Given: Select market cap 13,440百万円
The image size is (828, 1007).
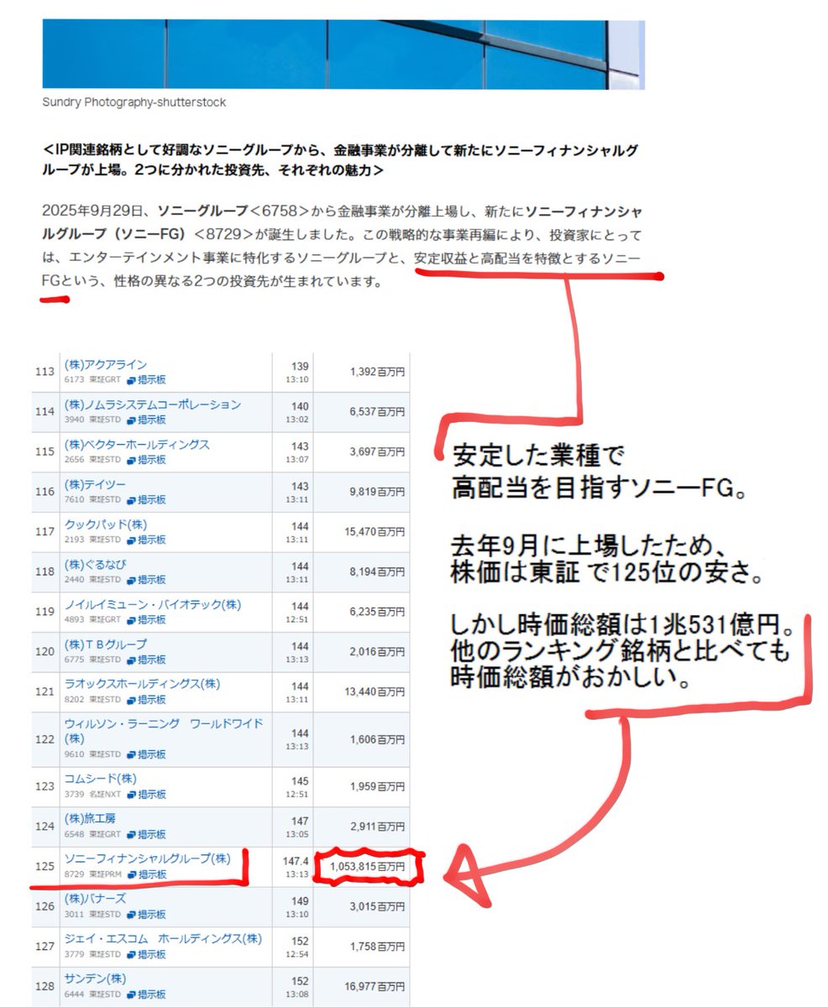Looking at the screenshot, I should coord(375,692).
